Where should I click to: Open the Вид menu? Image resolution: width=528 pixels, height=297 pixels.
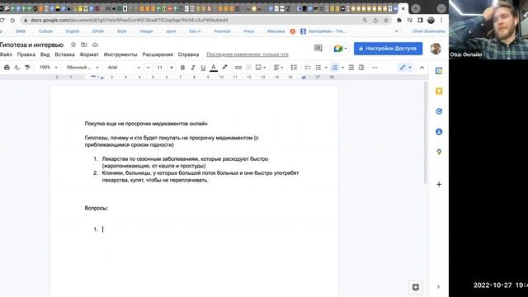coord(45,54)
